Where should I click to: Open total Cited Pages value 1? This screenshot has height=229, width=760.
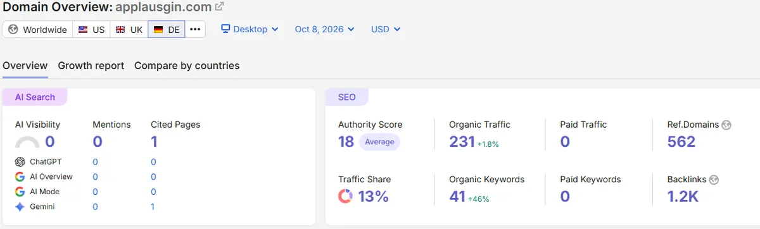[154, 142]
